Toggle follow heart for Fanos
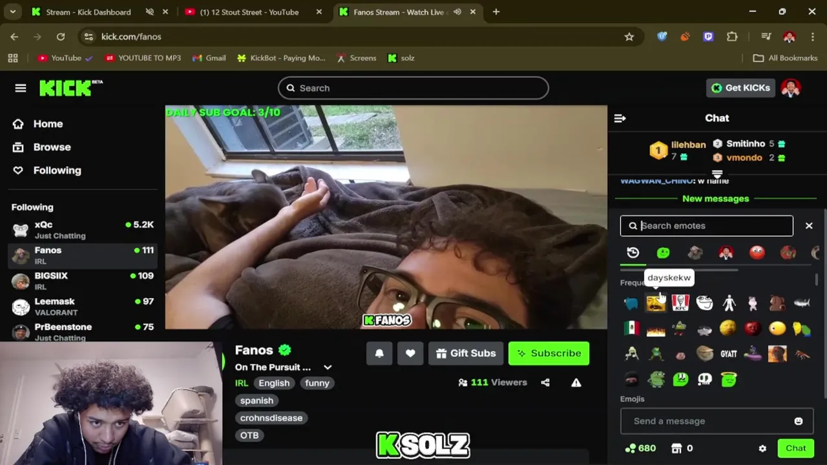827x465 pixels. pos(410,353)
